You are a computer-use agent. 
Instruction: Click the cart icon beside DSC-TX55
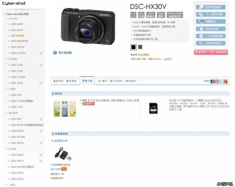coord(40,65)
